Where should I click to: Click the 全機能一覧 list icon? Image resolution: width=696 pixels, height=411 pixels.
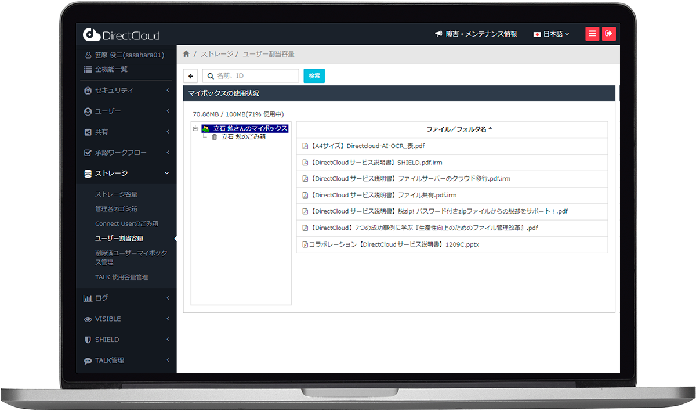click(88, 69)
